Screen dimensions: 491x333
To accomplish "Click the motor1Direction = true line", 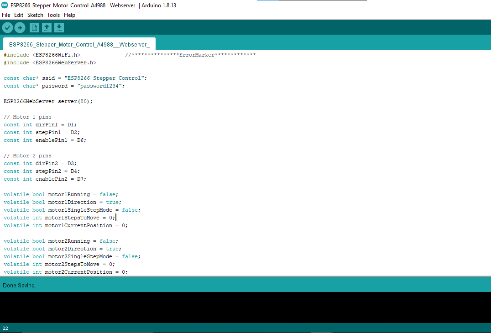I will tap(63, 202).
